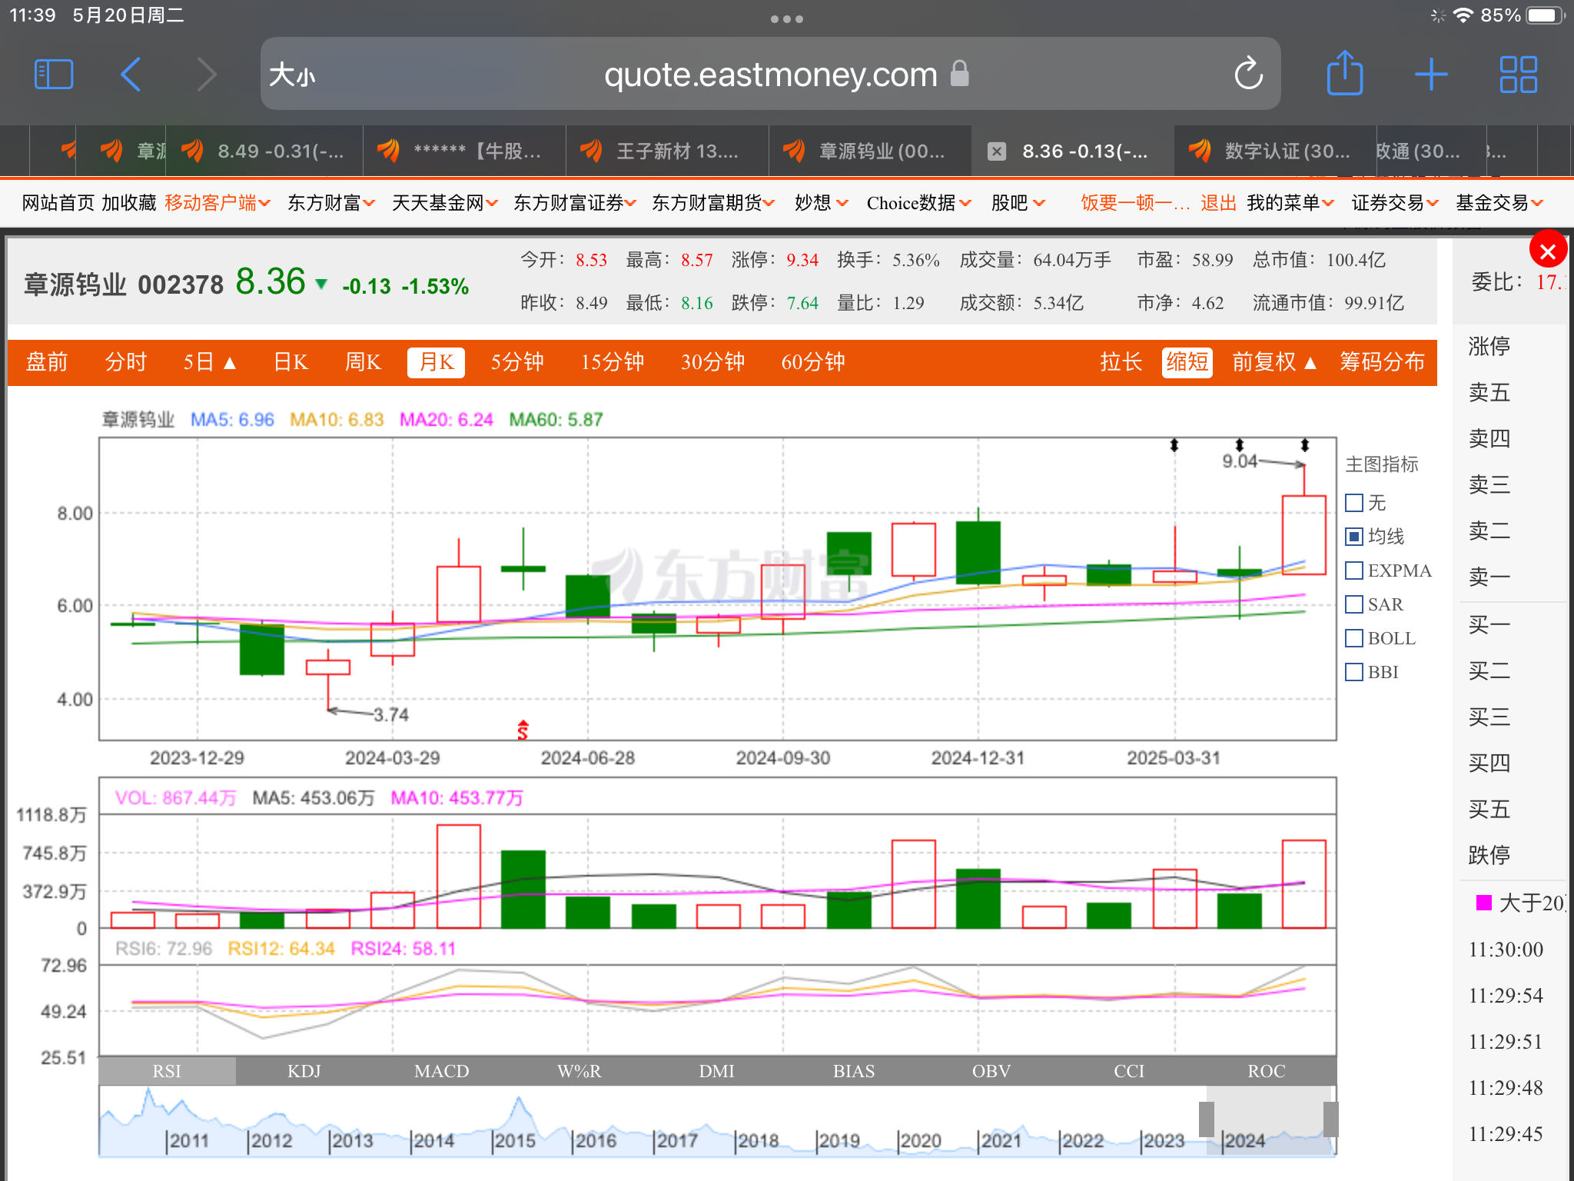Toggle the Safari sidebar icon
The image size is (1574, 1181).
(x=54, y=75)
